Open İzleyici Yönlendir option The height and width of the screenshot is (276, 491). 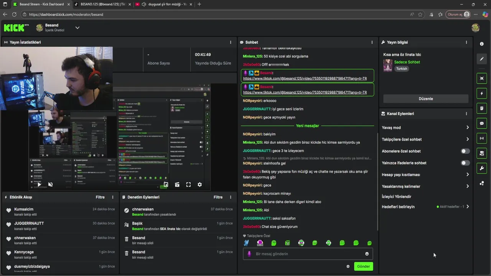coord(396,197)
